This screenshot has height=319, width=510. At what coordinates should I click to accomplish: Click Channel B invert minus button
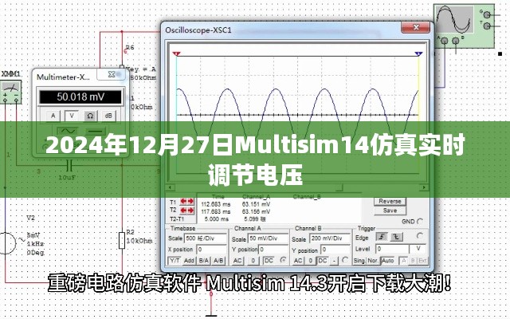(334, 261)
